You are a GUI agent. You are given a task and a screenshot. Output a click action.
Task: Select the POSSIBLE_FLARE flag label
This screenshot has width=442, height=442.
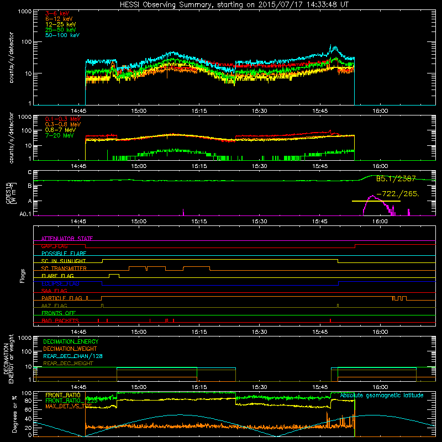point(64,254)
